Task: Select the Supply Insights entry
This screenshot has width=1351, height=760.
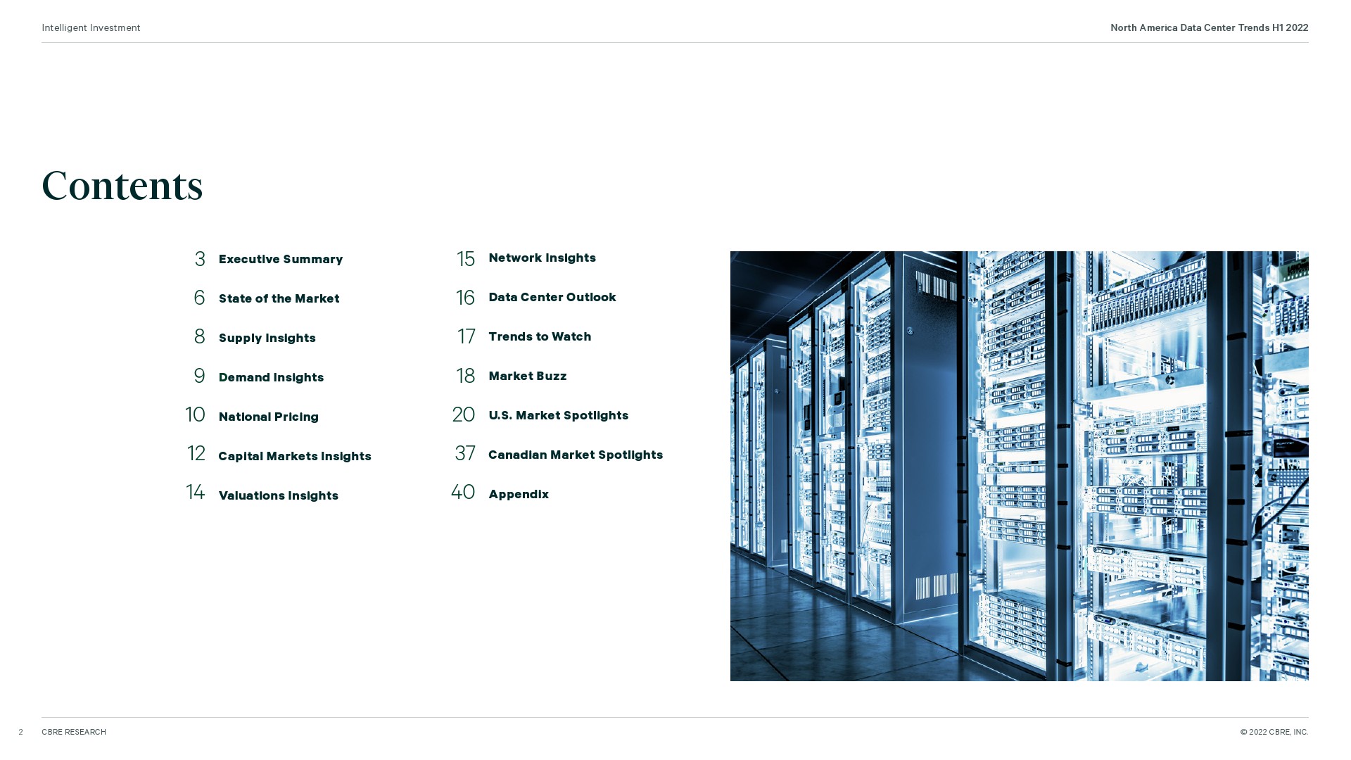Action: [x=267, y=338]
